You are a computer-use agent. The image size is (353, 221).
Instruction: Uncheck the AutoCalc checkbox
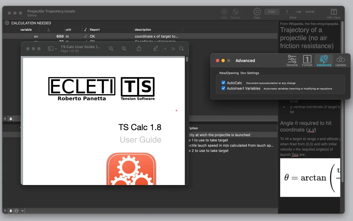(x=223, y=83)
